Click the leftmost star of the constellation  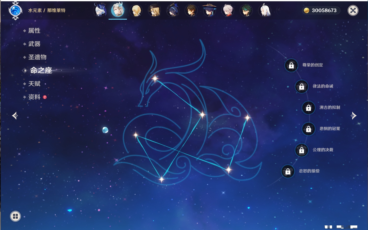136,135
